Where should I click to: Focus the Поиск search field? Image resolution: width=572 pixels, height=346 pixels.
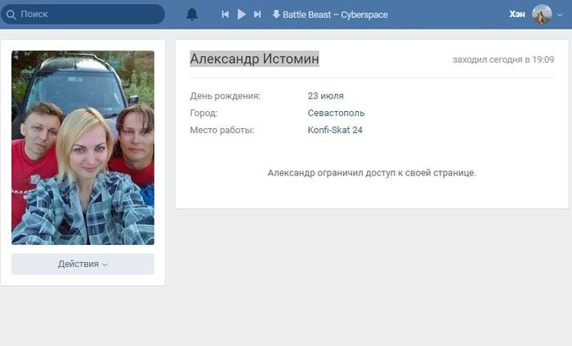pyautogui.click(x=83, y=14)
